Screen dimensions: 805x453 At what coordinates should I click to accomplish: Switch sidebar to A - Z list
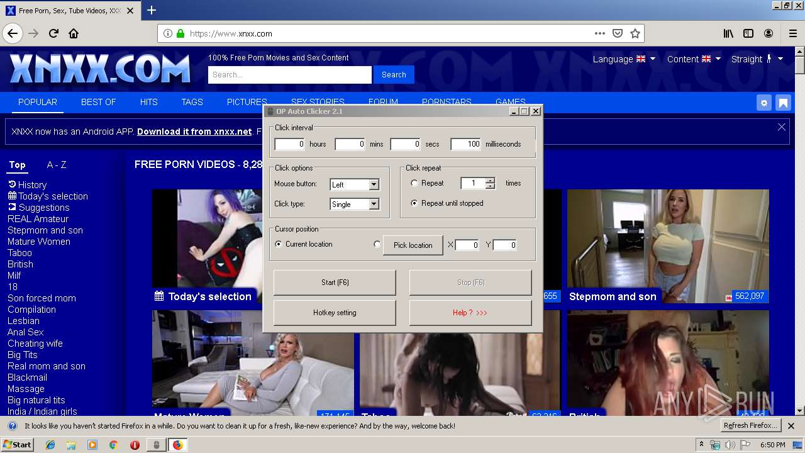(57, 165)
